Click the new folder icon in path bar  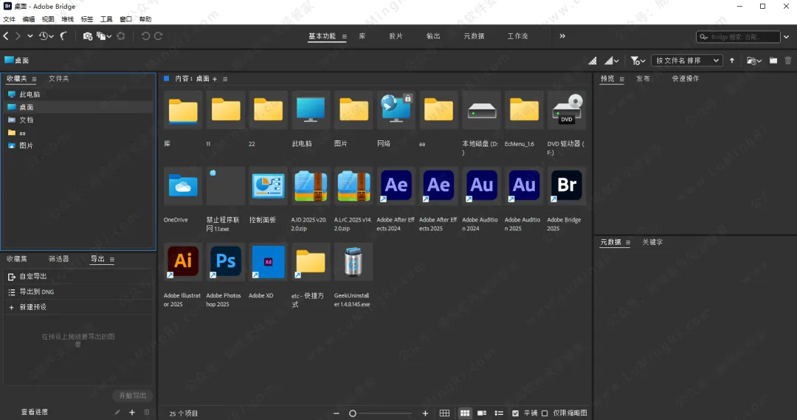pos(773,61)
